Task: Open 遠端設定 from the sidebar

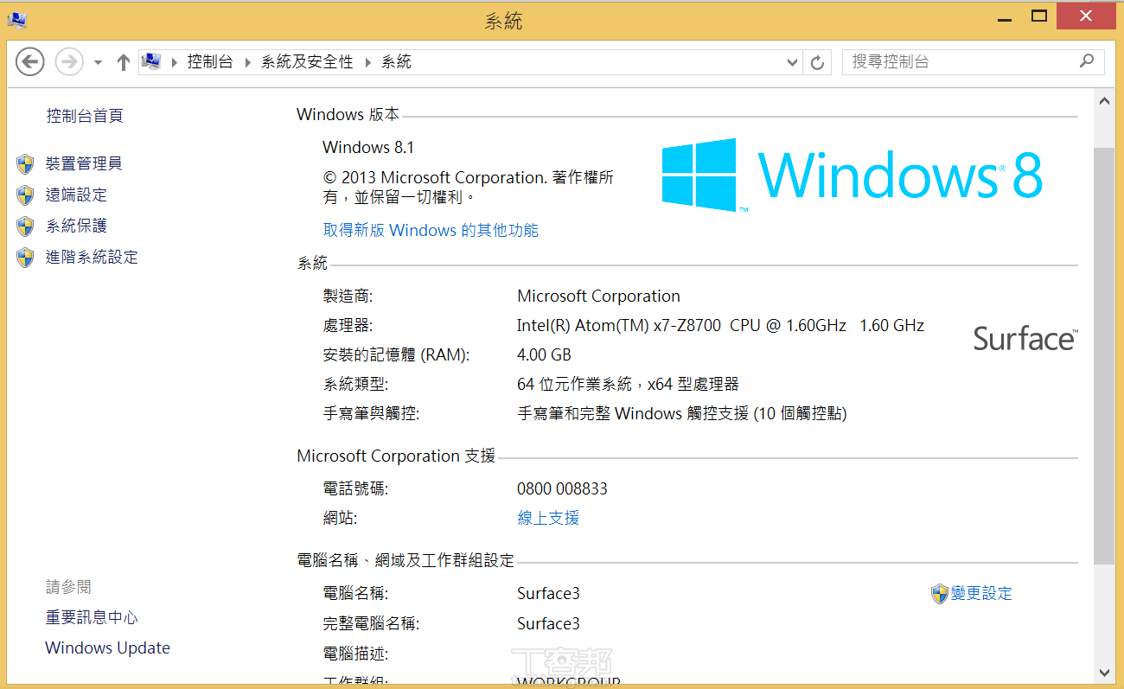Action: [76, 195]
